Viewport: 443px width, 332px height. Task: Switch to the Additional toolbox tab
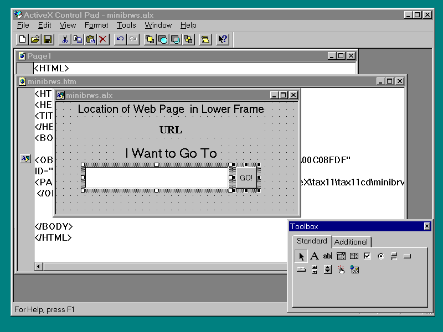point(351,242)
